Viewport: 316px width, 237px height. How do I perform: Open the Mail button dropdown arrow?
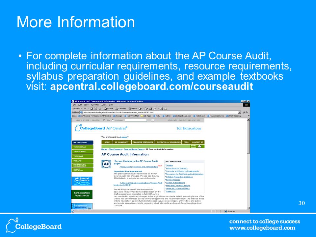(x=147, y=109)
